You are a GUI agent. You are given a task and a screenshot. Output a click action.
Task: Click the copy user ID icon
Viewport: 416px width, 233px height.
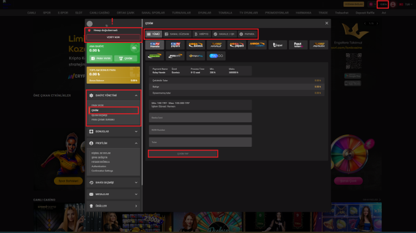click(x=107, y=26)
